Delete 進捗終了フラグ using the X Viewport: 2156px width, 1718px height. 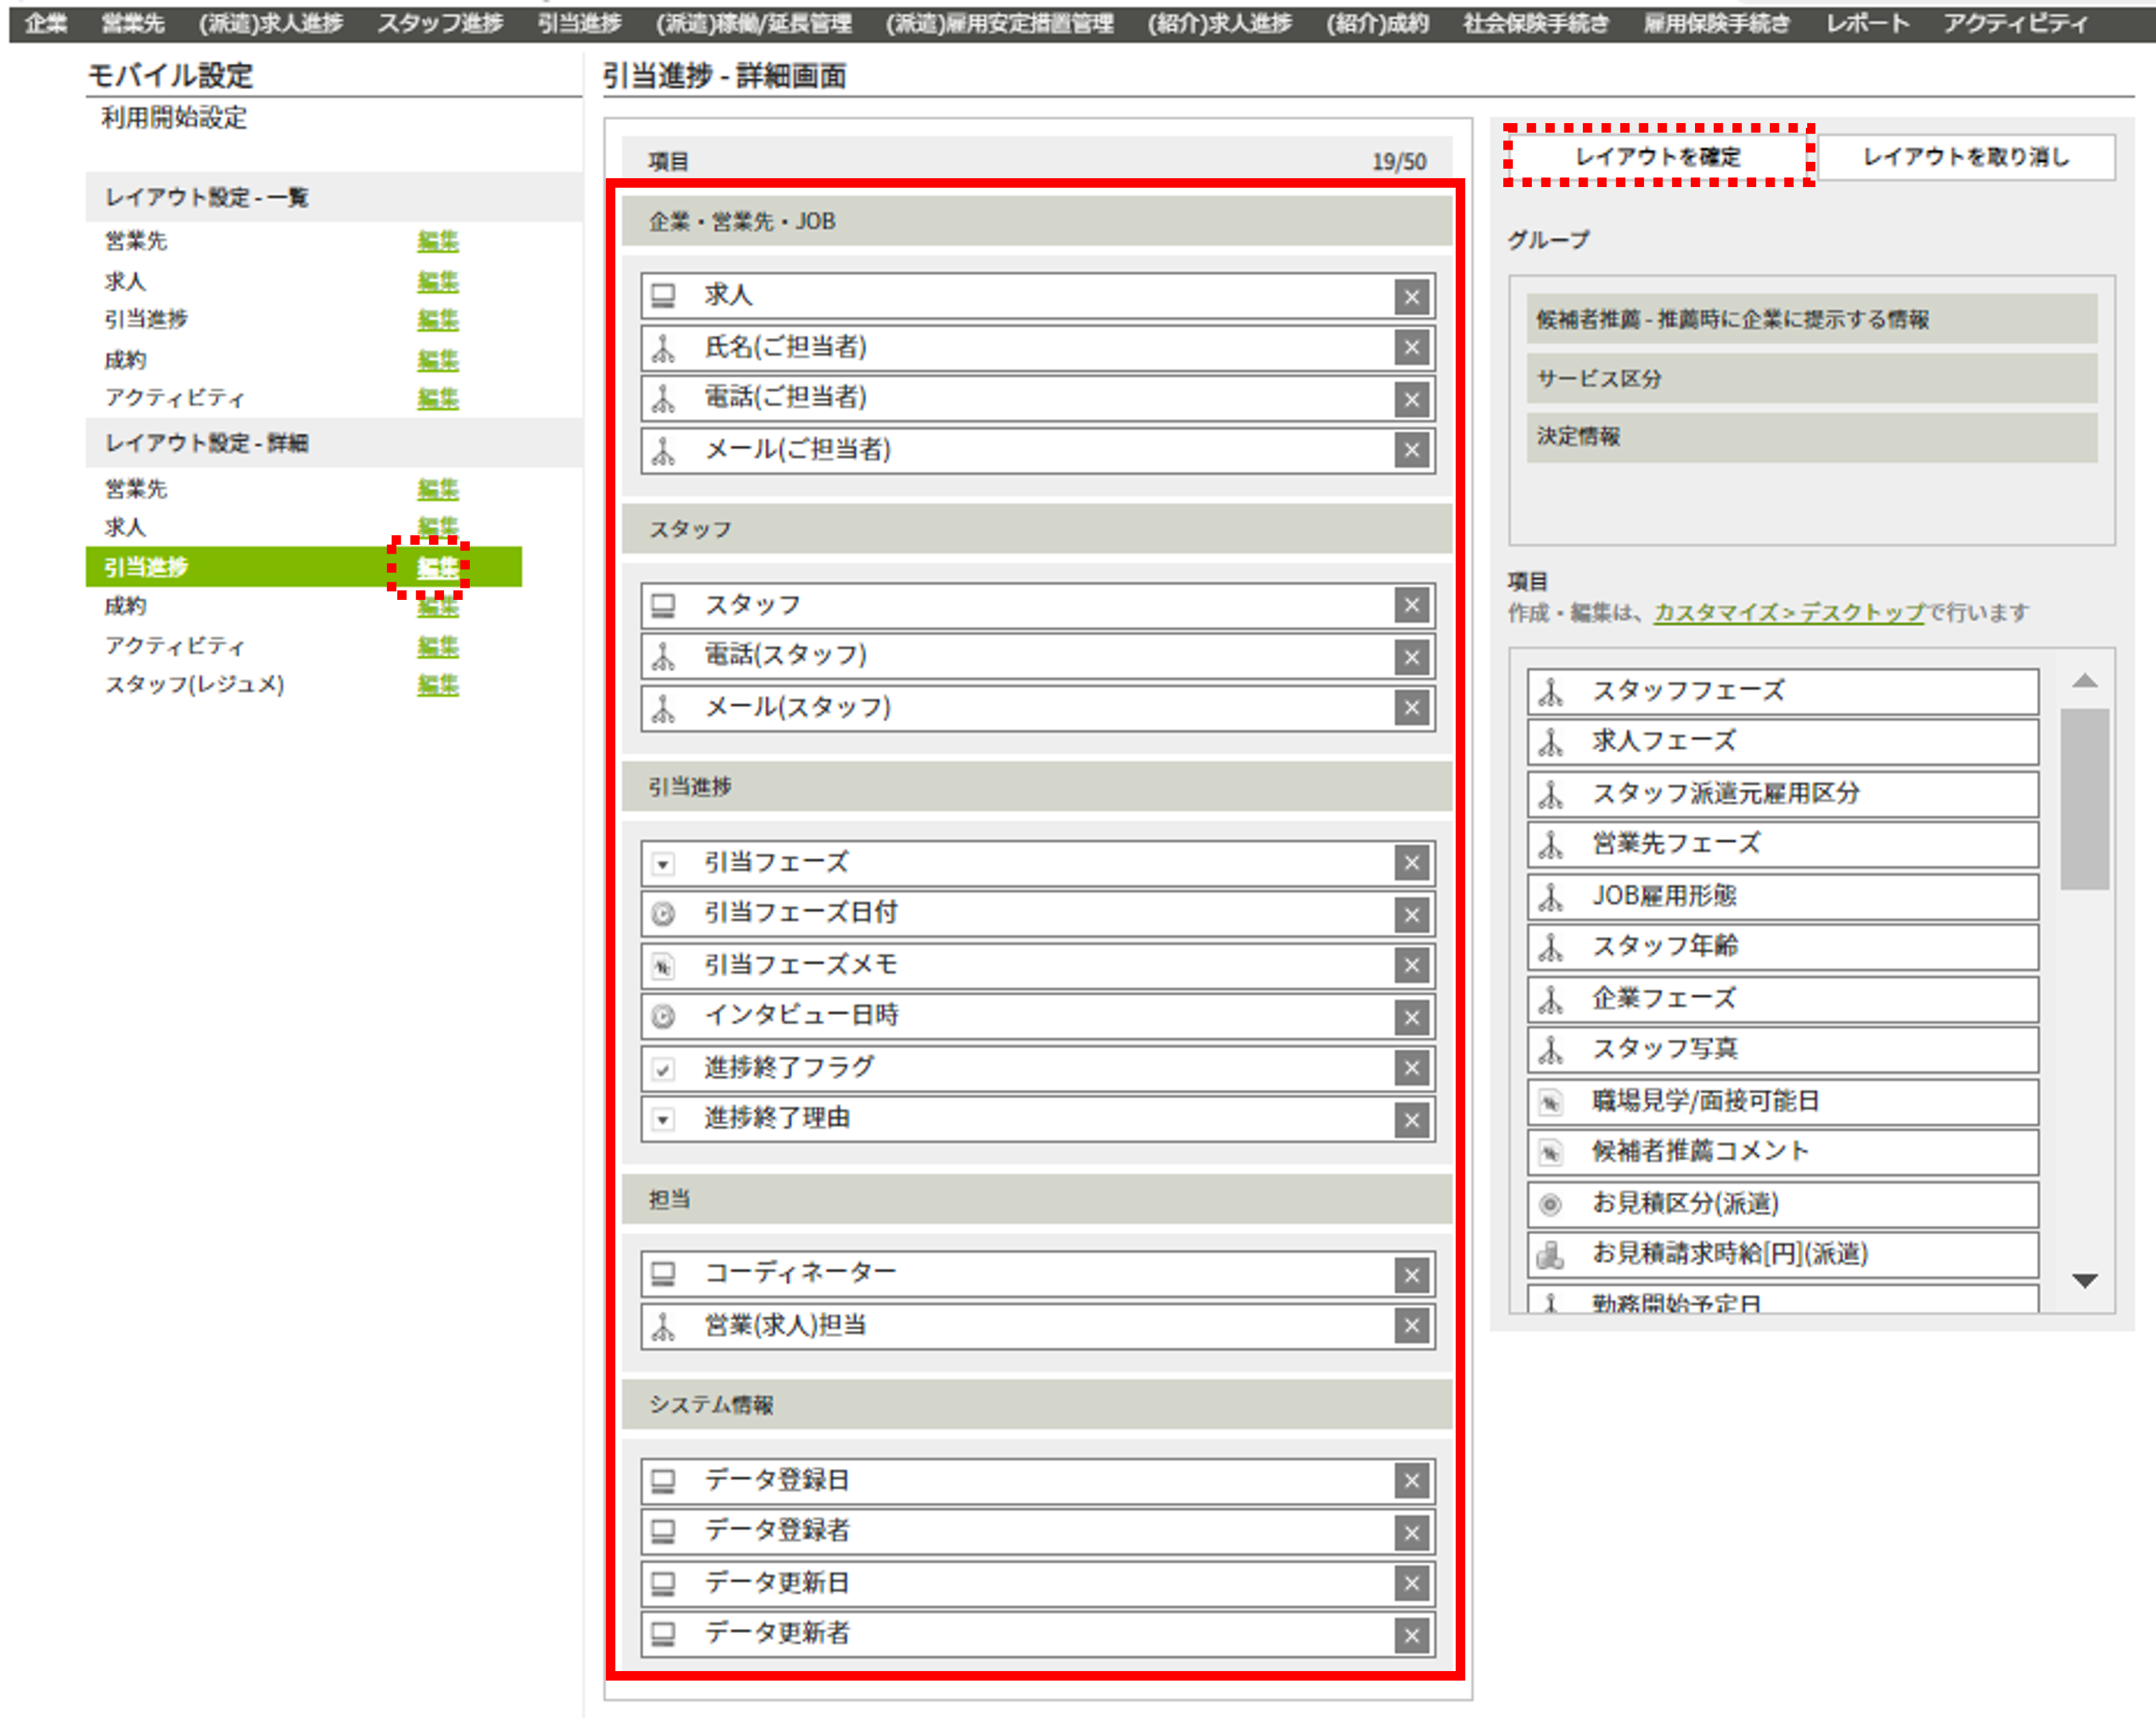pos(1411,1068)
